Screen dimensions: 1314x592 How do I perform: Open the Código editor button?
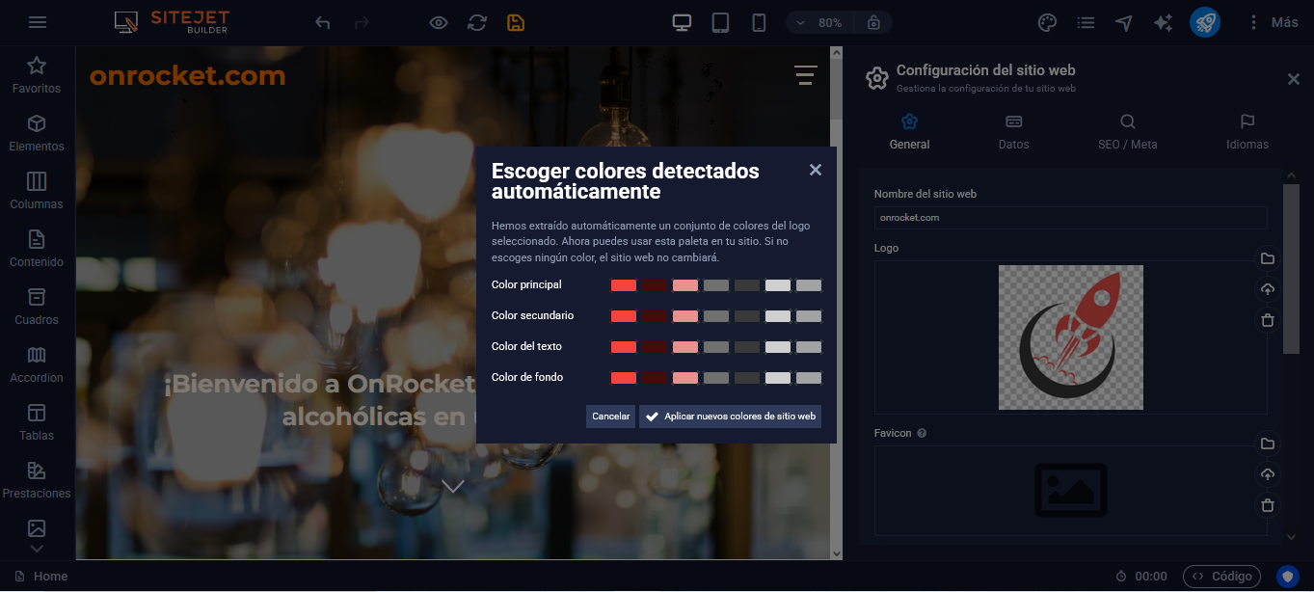point(1221,577)
